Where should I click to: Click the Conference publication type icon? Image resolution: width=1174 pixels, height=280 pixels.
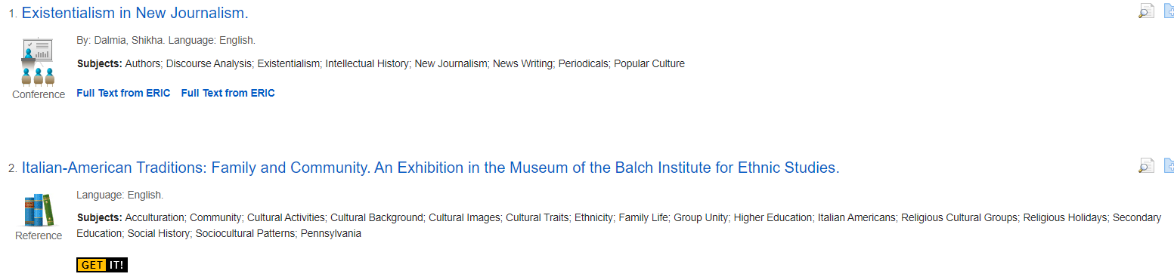(39, 60)
